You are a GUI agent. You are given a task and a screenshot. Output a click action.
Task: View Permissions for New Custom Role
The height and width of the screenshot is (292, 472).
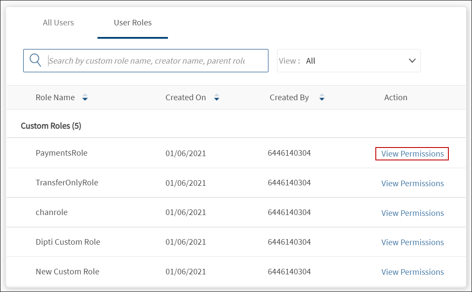point(412,272)
